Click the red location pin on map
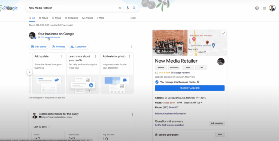Image resolution: width=279 pixels, height=141 pixels. [x=207, y=42]
